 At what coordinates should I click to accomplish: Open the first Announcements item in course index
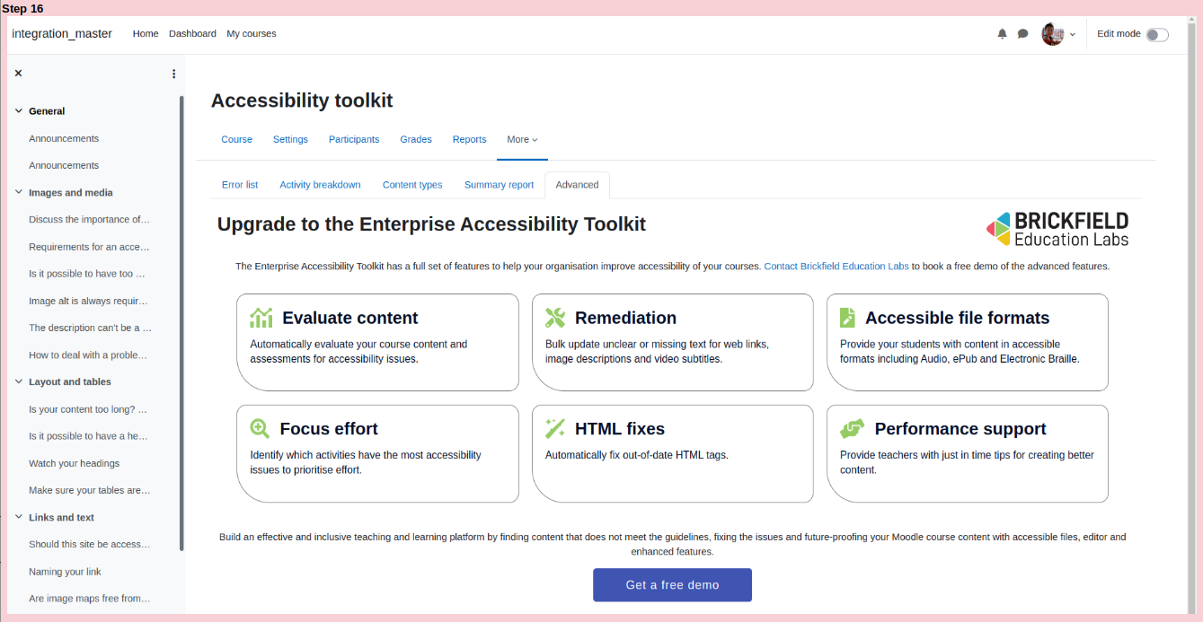64,138
